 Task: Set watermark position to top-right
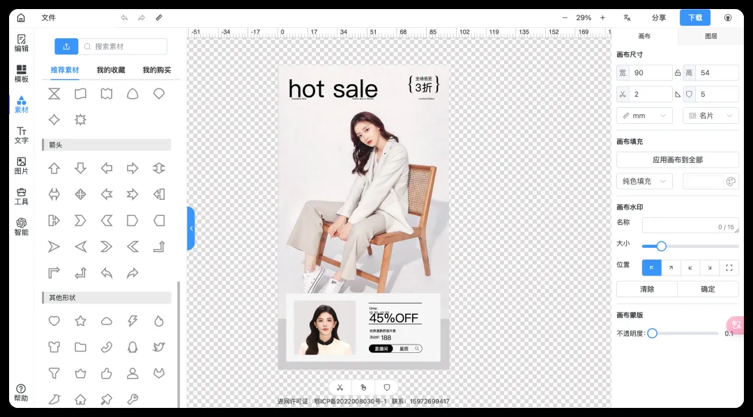(671, 268)
